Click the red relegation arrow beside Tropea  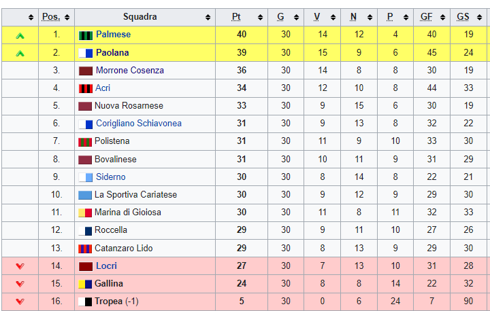(20, 301)
